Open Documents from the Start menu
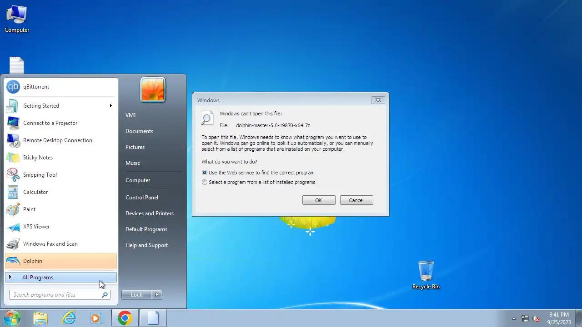This screenshot has height=327, width=582. point(139,131)
